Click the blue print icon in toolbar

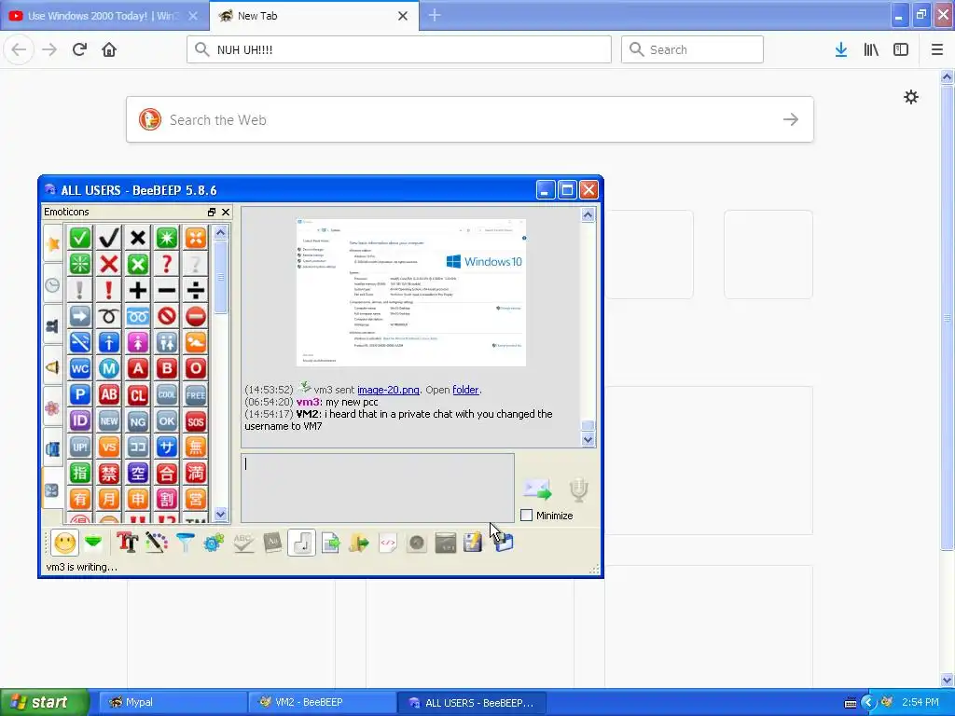click(x=503, y=542)
